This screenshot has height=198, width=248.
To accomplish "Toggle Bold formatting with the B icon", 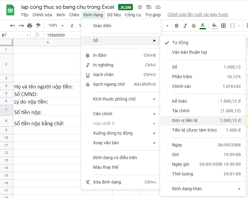I will click(177, 26).
